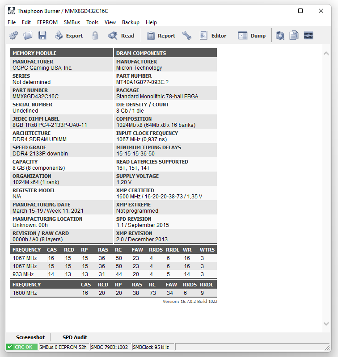Click the Read toolbar button
The image size is (338, 357).
(x=121, y=35)
